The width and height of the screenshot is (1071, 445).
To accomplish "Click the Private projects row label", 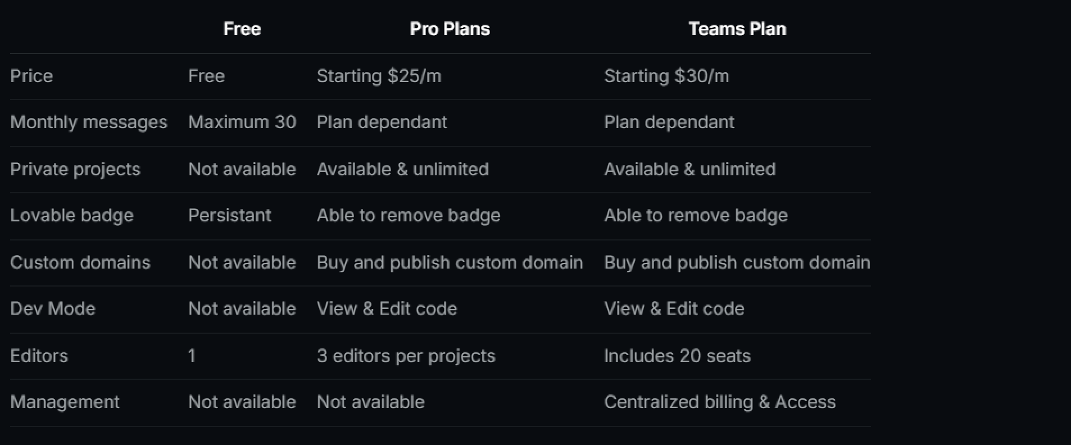I will click(75, 169).
